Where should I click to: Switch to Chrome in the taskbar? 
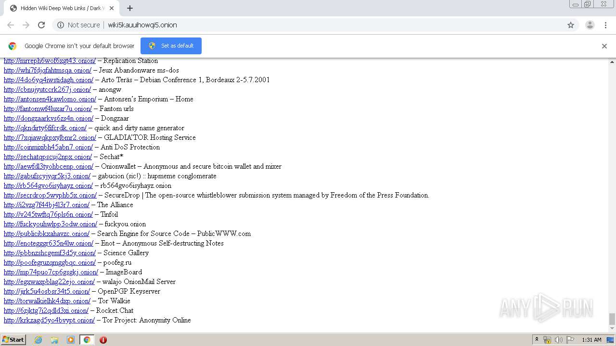(87, 340)
